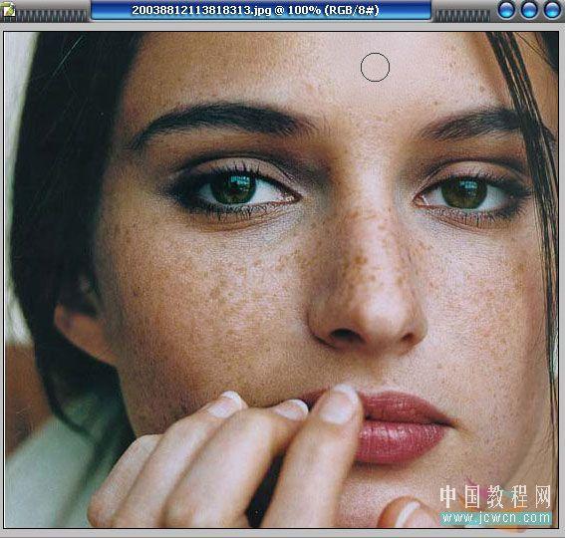565x538 pixels.
Task: Close the document with the last blue orb
Action: click(x=552, y=10)
